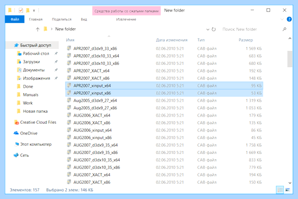Screen dimensions: 298x199
Task: Expand the address bar path chevron
Action: point(51,29)
